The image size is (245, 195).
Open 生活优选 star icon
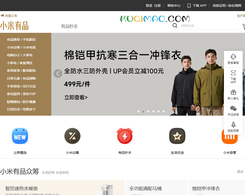(177, 136)
